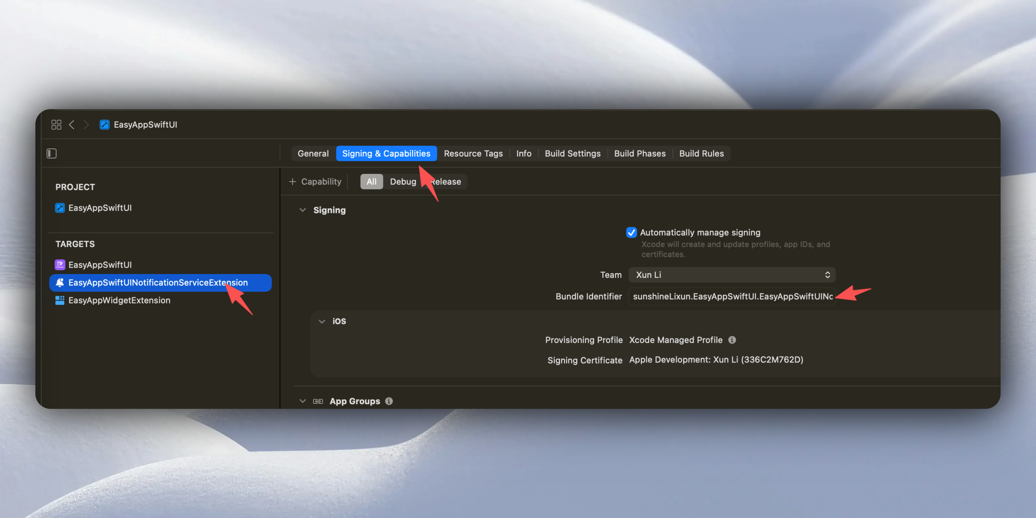Toggle the targets sidebar panel icon
This screenshot has width=1036, height=518.
tap(52, 153)
